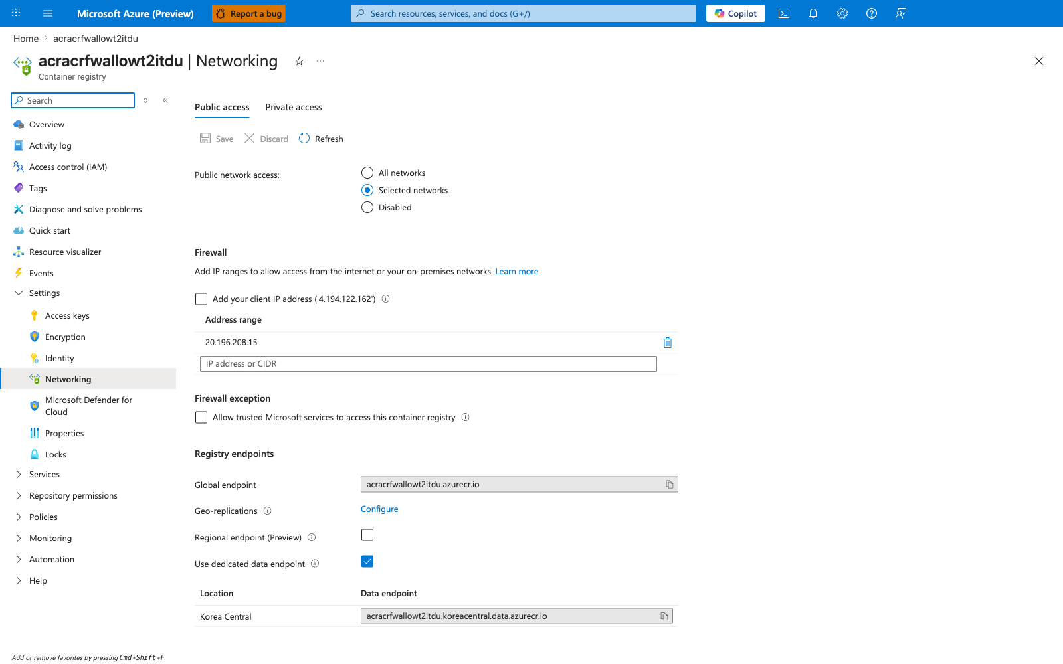Expand Repository permissions section
The width and height of the screenshot is (1063, 664).
(x=19, y=495)
